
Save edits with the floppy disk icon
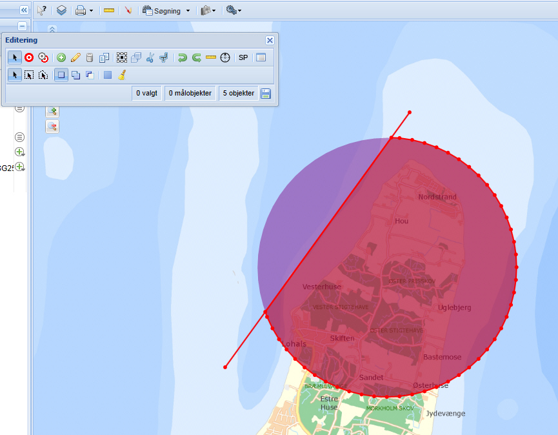[x=266, y=94]
